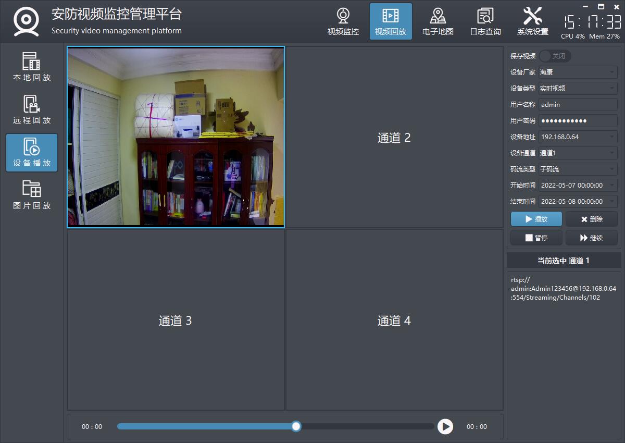Open the 日志查询 log query page
The height and width of the screenshot is (443, 625).
click(x=485, y=22)
